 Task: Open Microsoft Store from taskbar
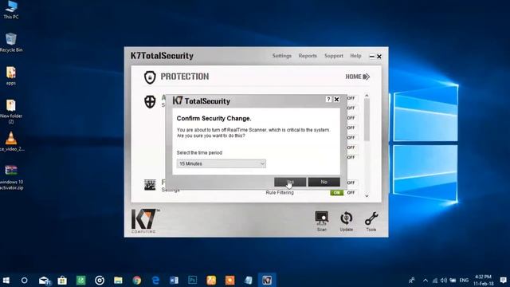(x=62, y=280)
